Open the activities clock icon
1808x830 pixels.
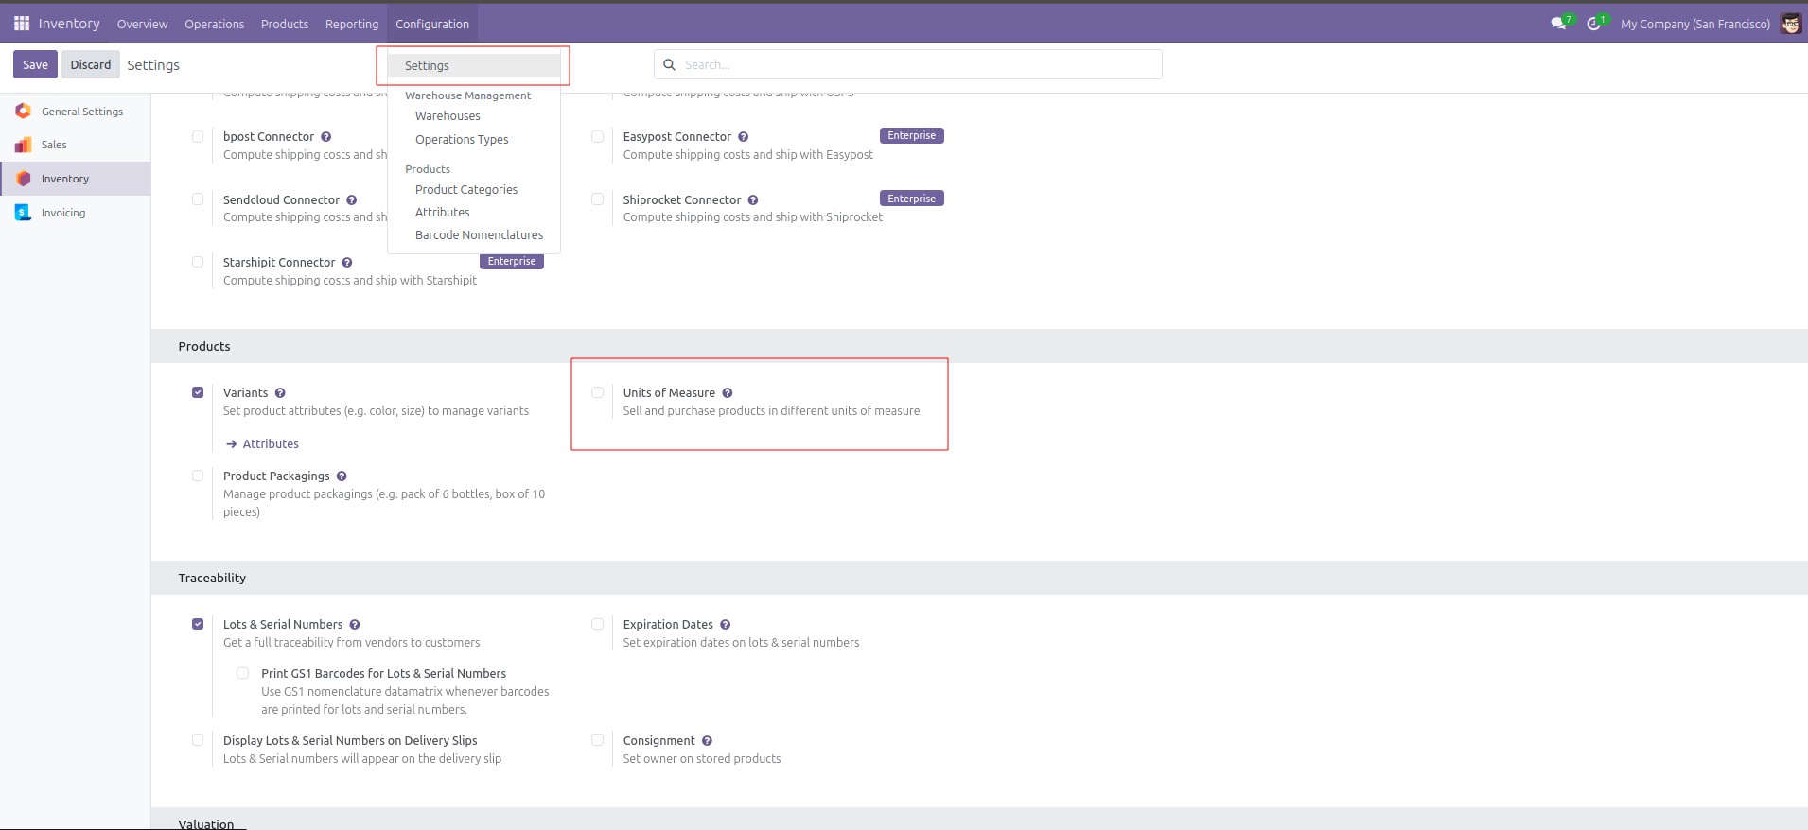[1594, 24]
